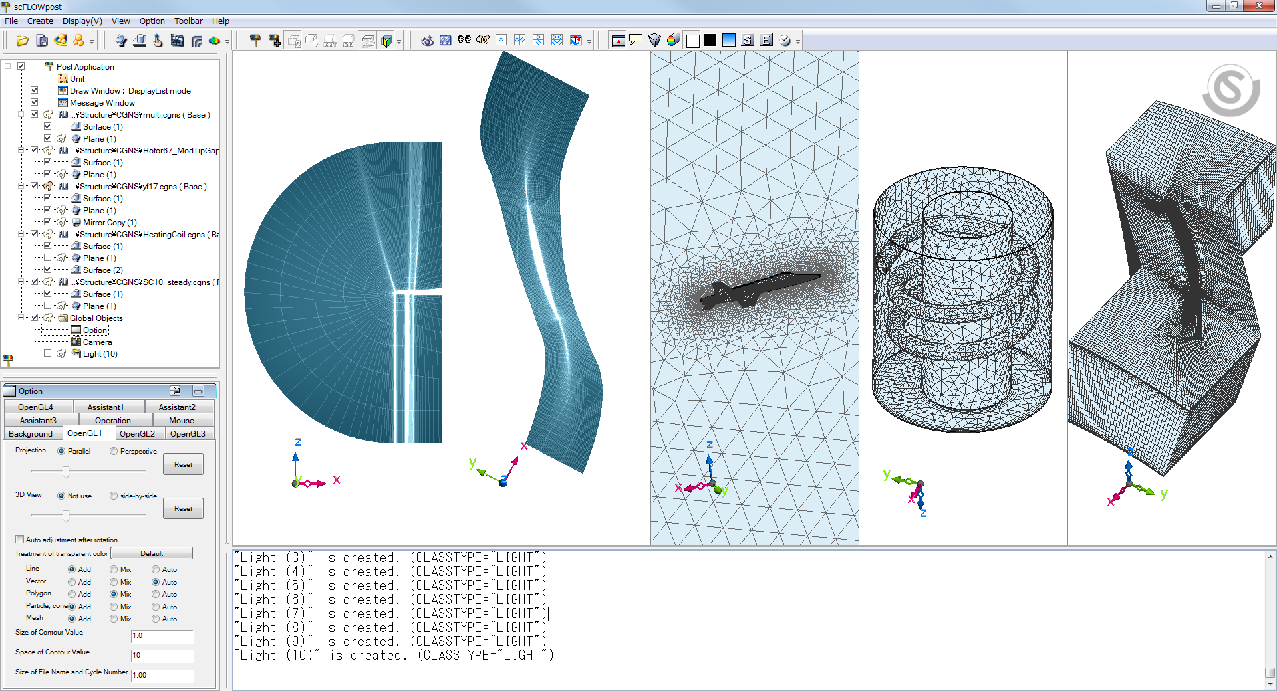Click the Size of Contour Value field
This screenshot has height=691, width=1277.
pos(162,636)
